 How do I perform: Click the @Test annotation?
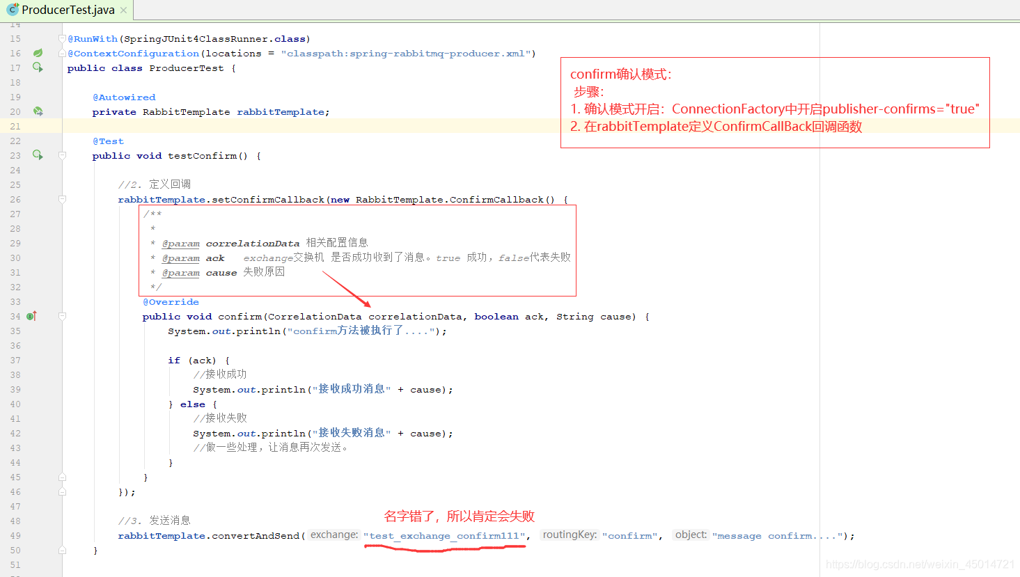[x=108, y=141]
